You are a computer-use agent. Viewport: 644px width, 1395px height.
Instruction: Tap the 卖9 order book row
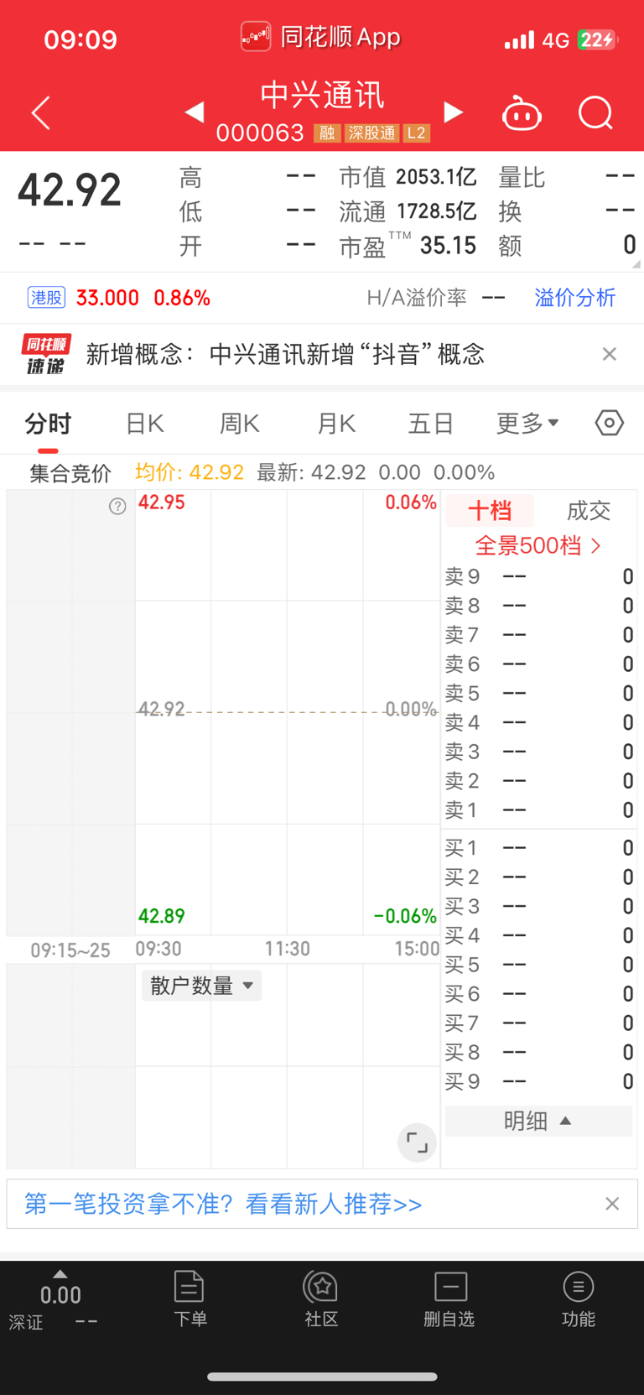pos(538,576)
